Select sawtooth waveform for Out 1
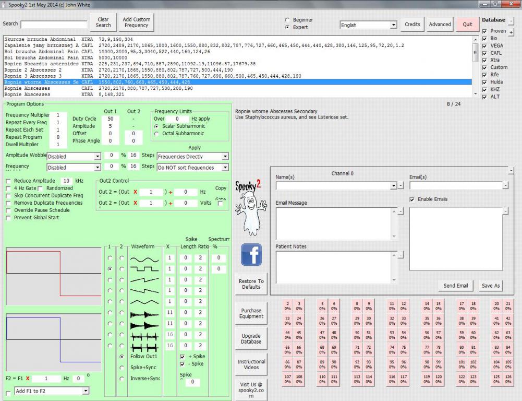The height and width of the screenshot is (401, 522). [x=110, y=280]
